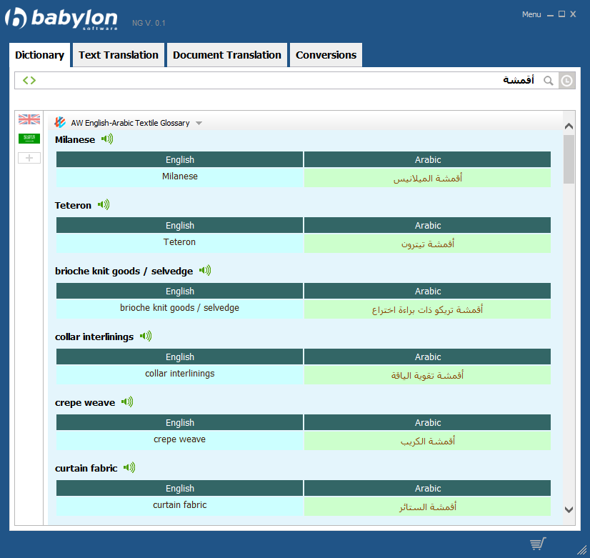
Task: Expand the AW English-Arabic Textile Glossary dropdown
Action: 199,123
